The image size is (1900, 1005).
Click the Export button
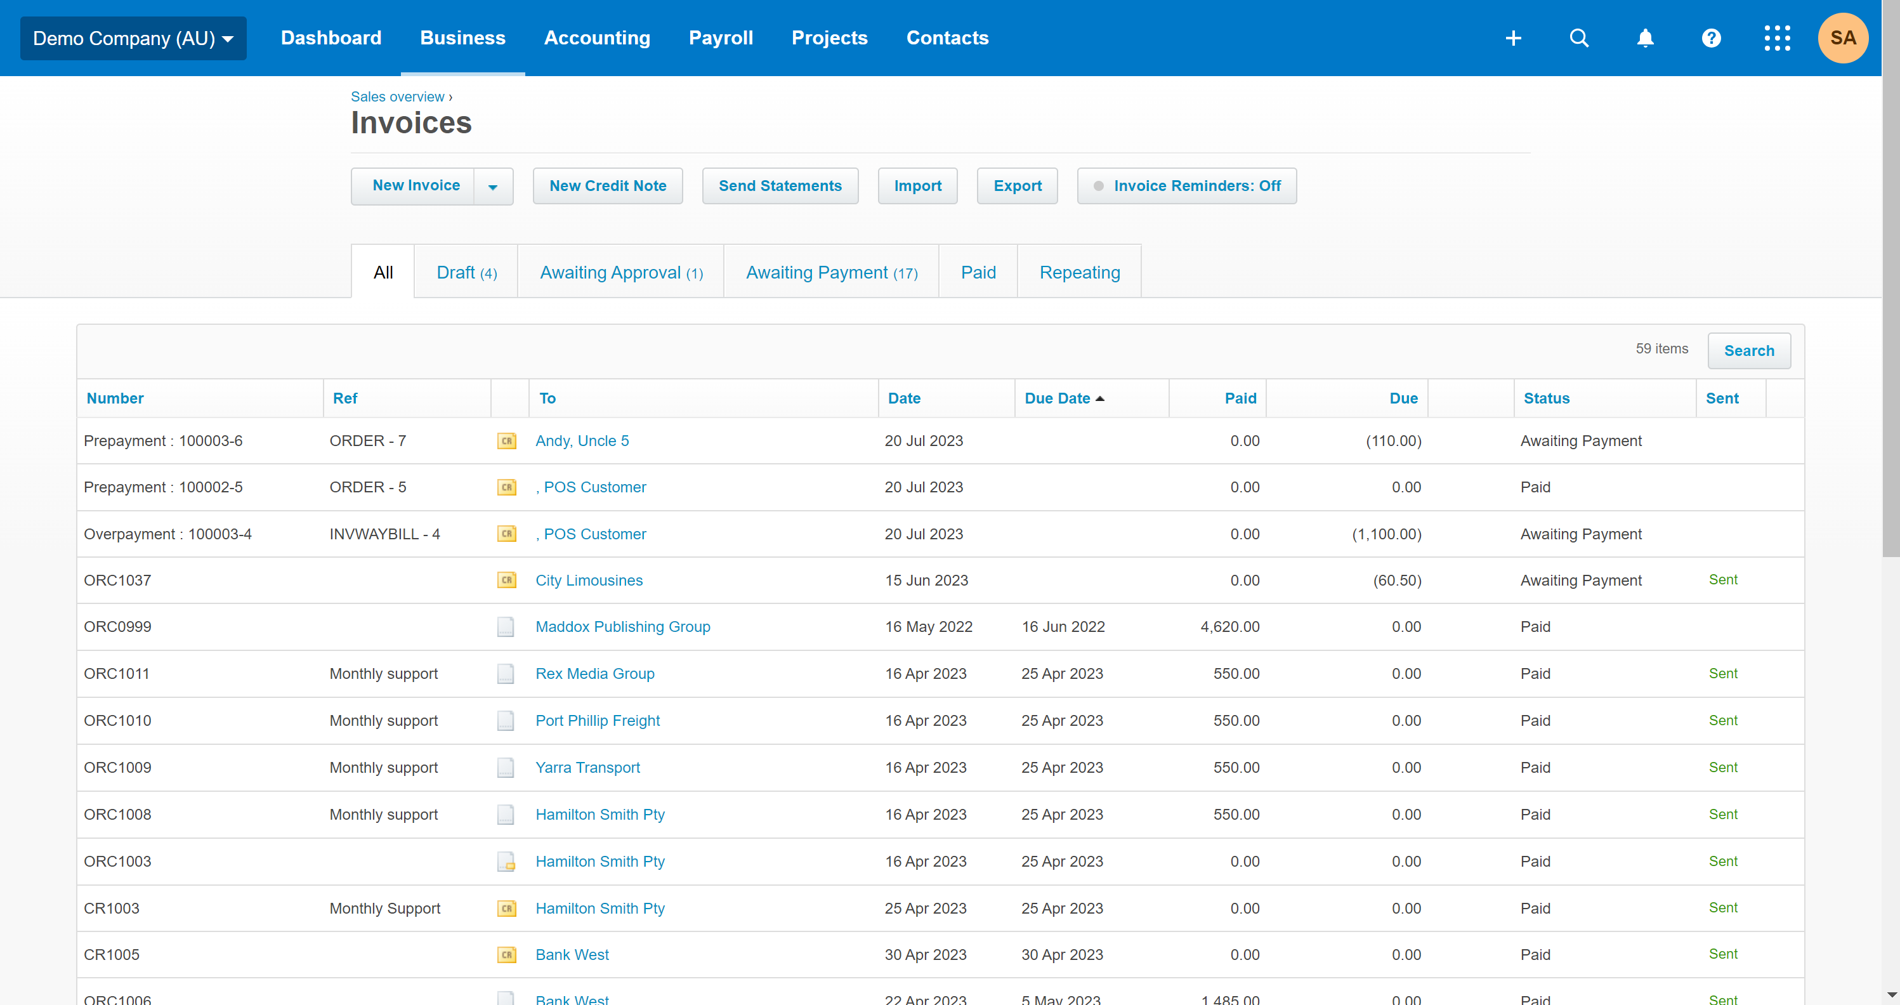coord(1017,186)
